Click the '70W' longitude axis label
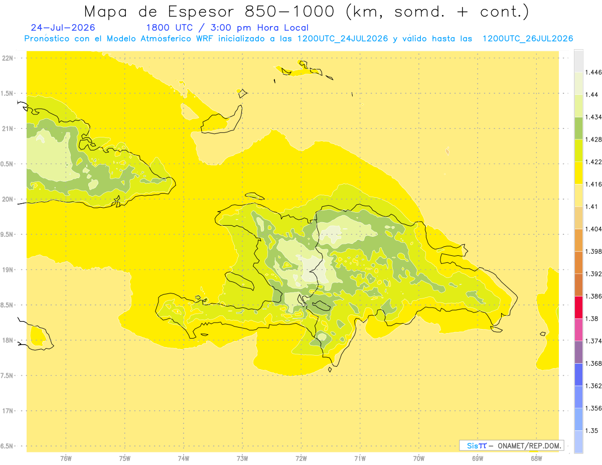This screenshot has height=465, width=602. pos(419,458)
